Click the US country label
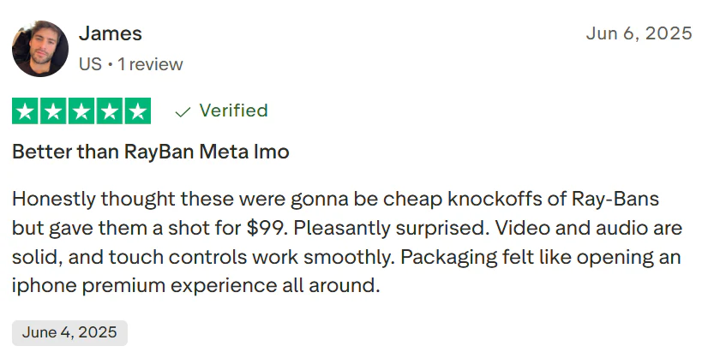Screen dimensions: 708x364 89,64
